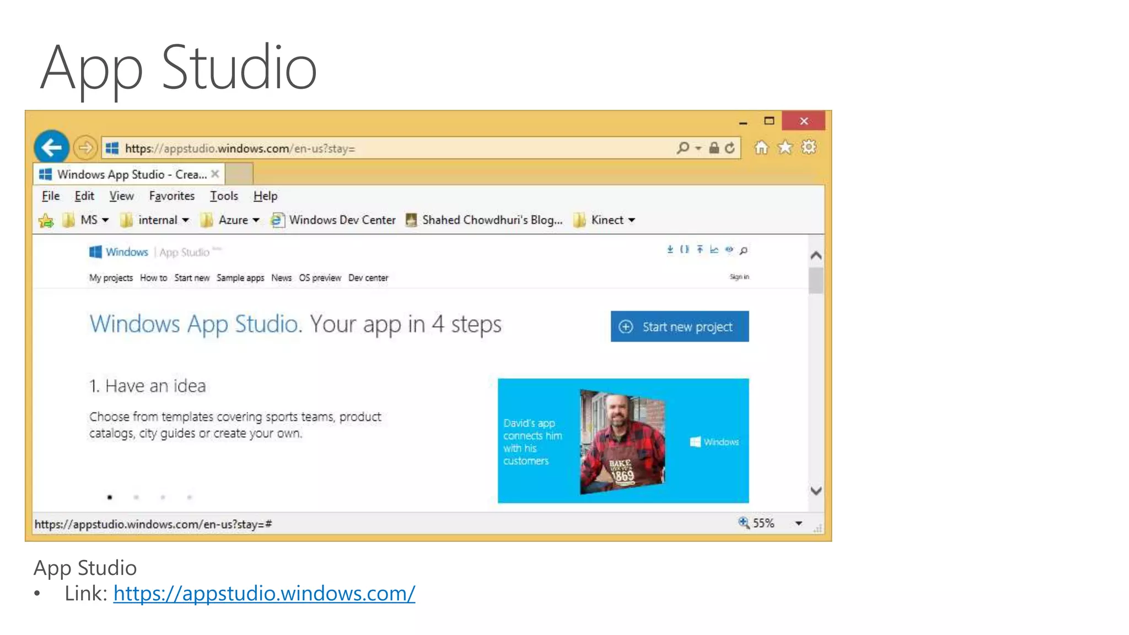Open Favorites with the star icon
This screenshot has width=1129, height=635.
784,147
